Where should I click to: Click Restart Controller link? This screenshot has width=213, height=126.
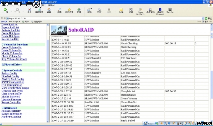pyautogui.click(x=11, y=102)
